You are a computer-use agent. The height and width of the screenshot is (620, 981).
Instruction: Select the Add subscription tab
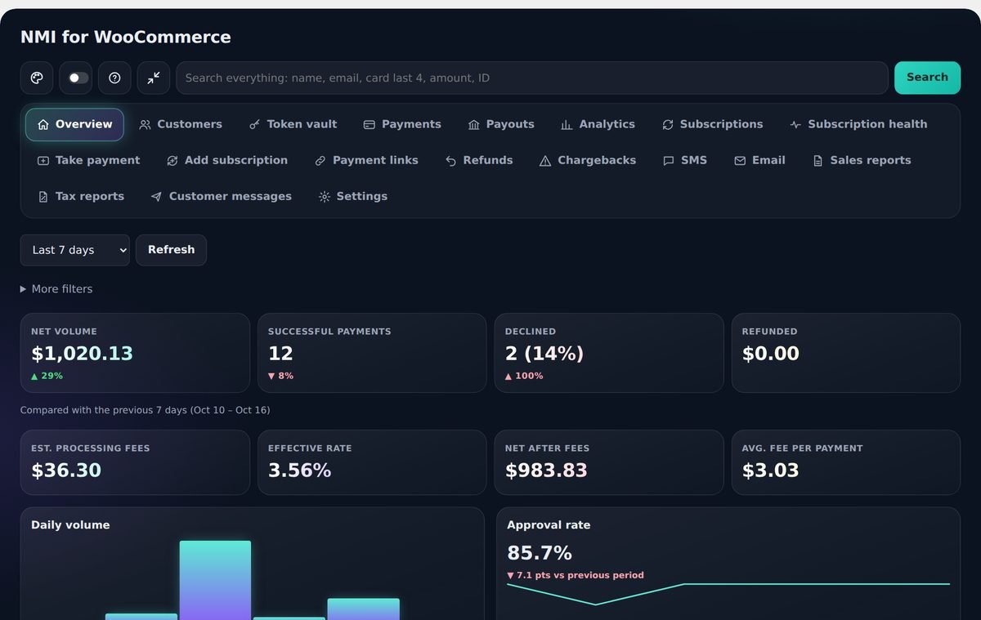227,161
